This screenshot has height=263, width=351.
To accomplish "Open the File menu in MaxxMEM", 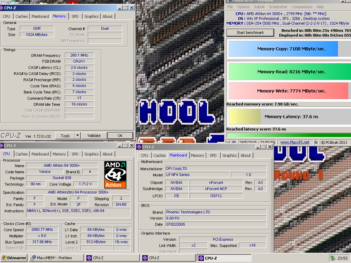I will tap(230, 7).
